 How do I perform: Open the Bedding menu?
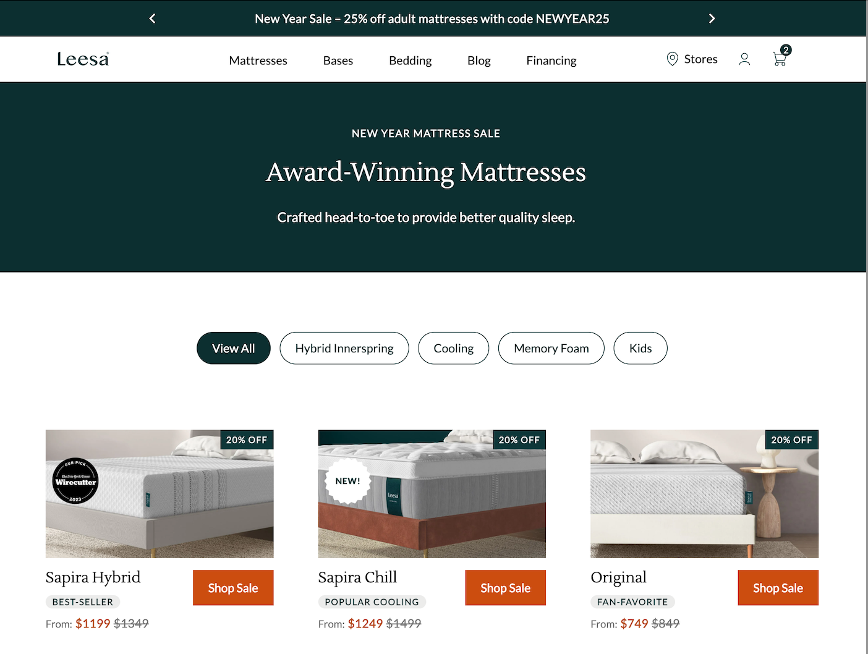[411, 61]
